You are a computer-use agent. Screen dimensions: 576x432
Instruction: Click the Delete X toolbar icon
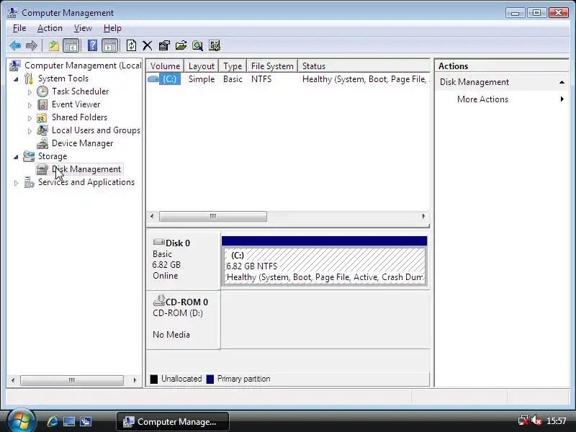pyautogui.click(x=148, y=46)
